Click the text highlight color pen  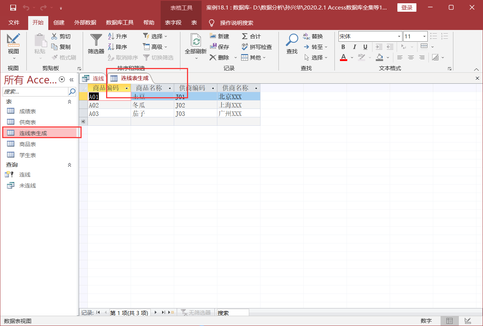361,57
